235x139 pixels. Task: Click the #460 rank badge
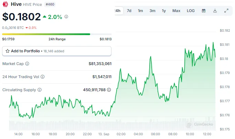point(50,4)
